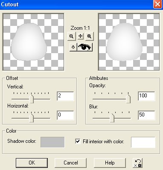Click the eye proof preview button
The width and height of the screenshot is (163, 170).
84,47
